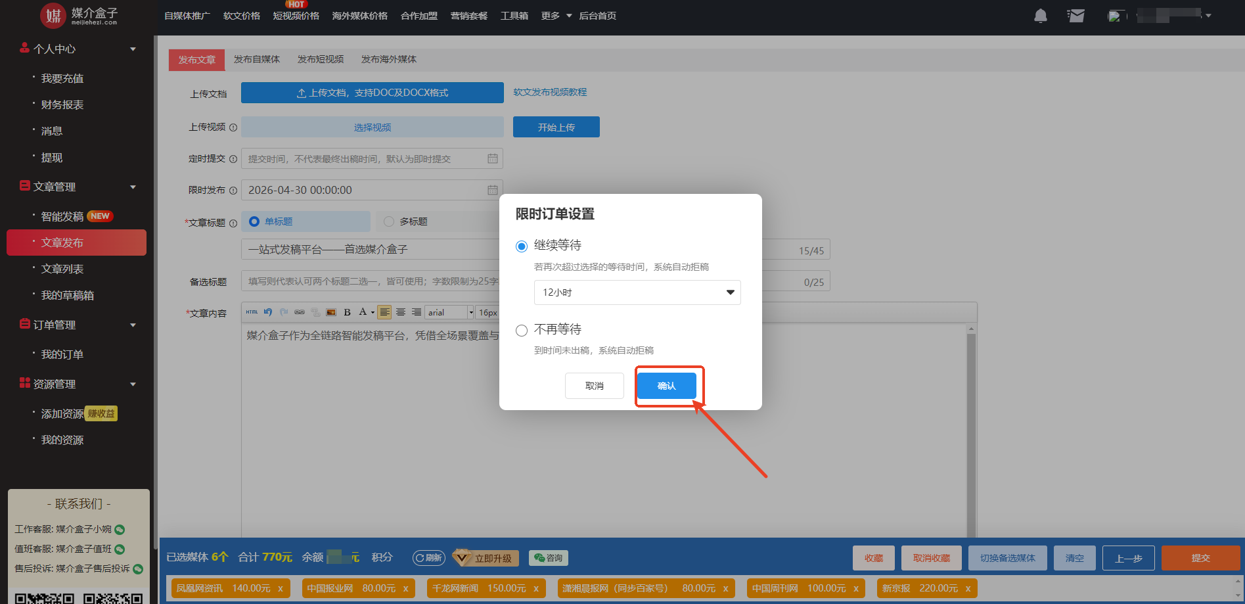Open the 12小时 waiting time dropdown

[637, 292]
